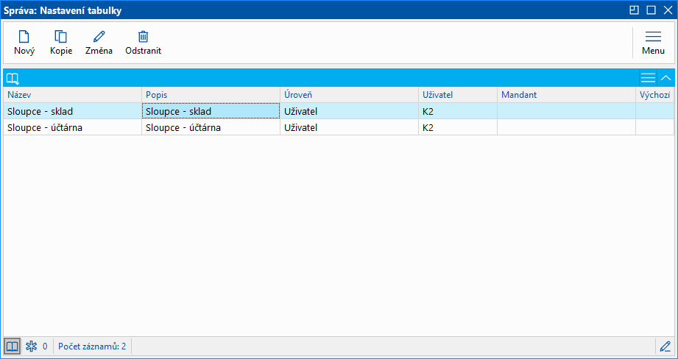Click the Počet záznamů: 2 status text
This screenshot has height=359, width=678.
(92, 346)
